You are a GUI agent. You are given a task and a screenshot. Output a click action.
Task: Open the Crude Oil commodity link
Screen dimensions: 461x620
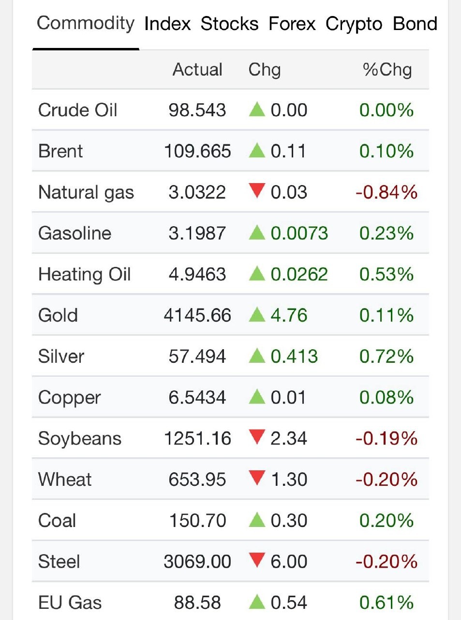77,110
